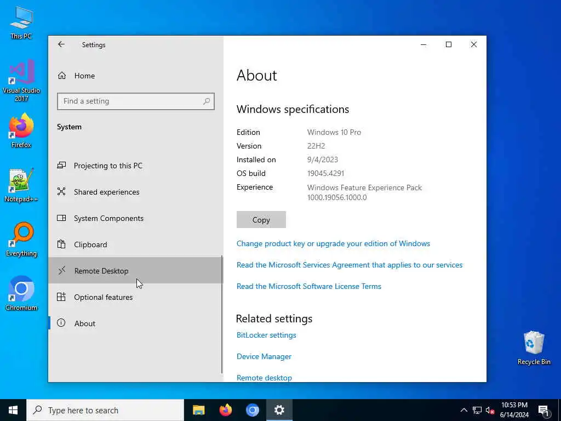
Task: Open the Action Center notifications icon
Action: pyautogui.click(x=543, y=411)
